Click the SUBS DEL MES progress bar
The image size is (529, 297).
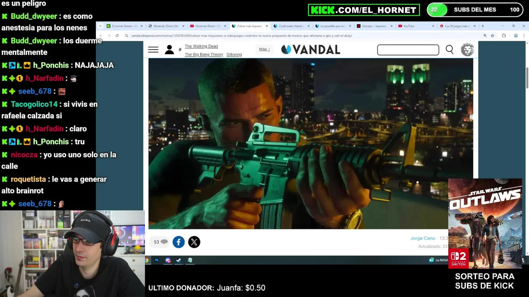(475, 10)
